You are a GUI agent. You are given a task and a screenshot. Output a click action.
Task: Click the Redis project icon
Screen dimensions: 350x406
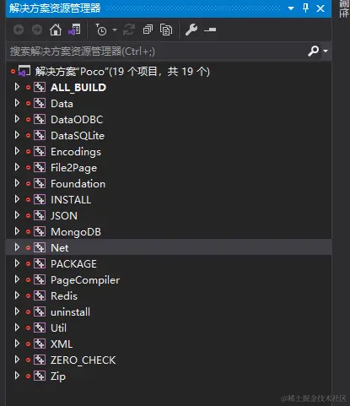point(40,295)
